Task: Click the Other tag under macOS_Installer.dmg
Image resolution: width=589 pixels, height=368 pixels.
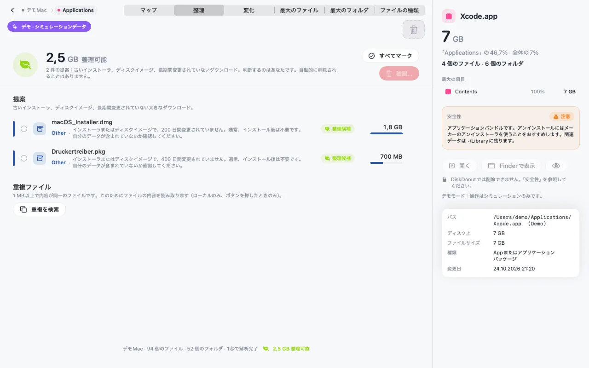Action: point(58,133)
